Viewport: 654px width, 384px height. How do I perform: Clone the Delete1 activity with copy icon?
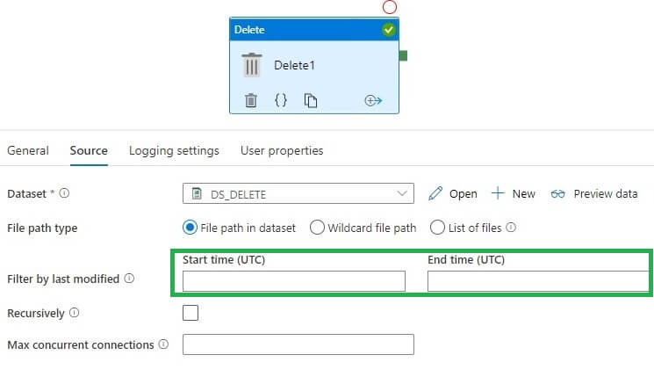[311, 101]
